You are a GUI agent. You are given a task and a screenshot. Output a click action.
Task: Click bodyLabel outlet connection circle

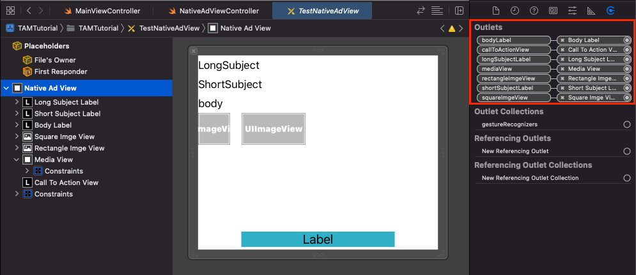627,40
